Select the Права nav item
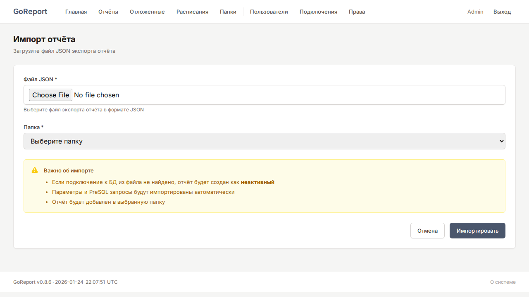The width and height of the screenshot is (529, 297). (x=357, y=12)
